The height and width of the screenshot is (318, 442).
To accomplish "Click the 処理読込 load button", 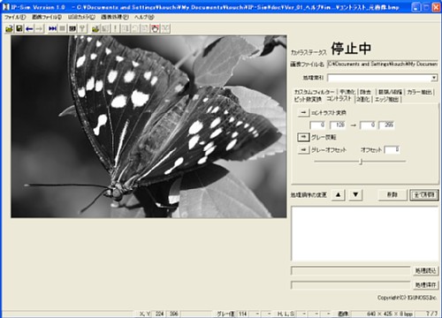I will 425,270.
